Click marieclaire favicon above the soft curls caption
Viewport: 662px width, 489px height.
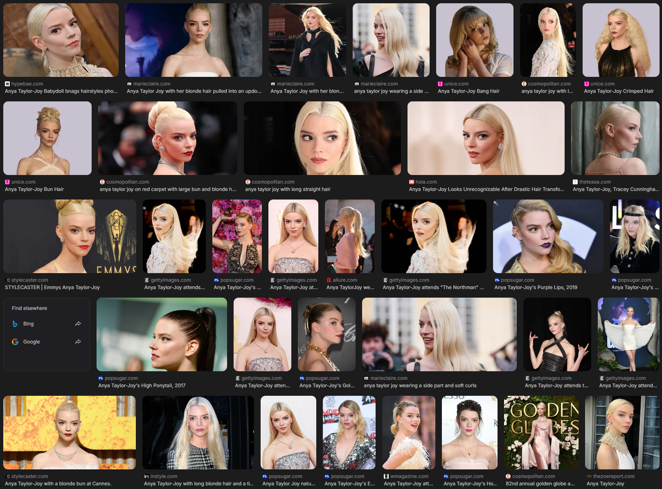pos(366,378)
